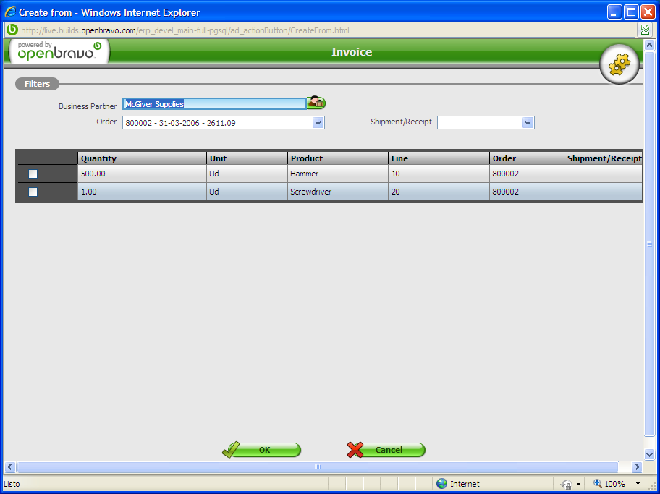Click the Openbravo logo
This screenshot has height=494, width=660.
tap(59, 51)
